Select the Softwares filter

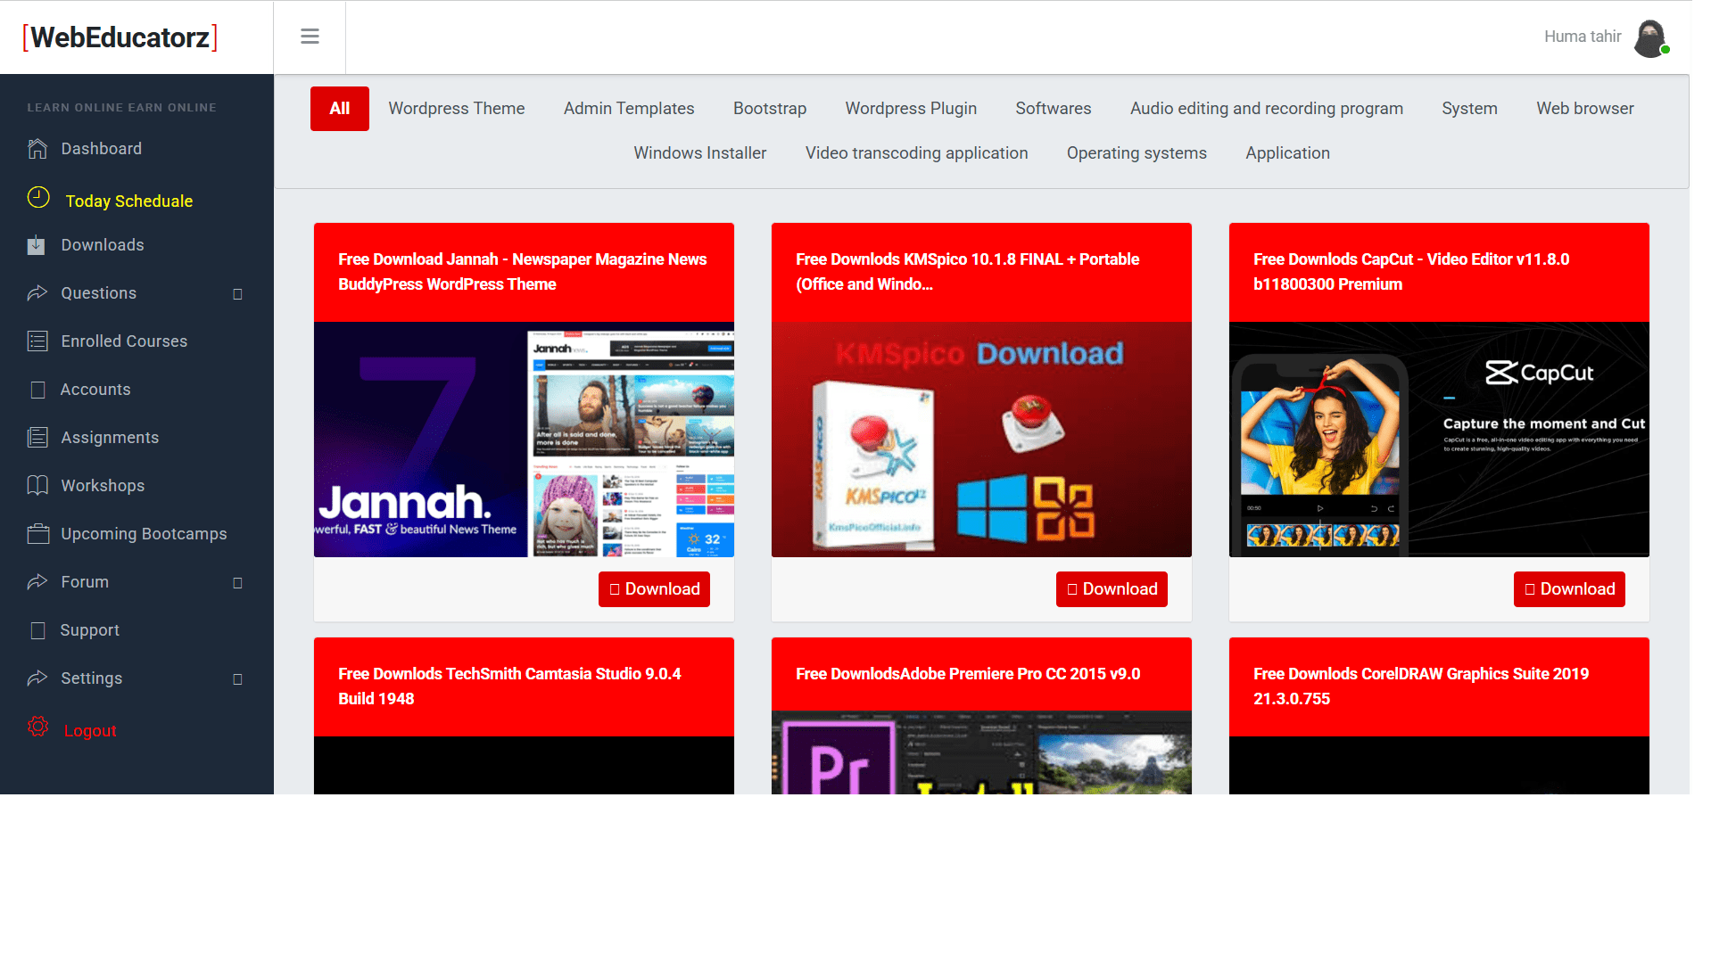click(1054, 109)
